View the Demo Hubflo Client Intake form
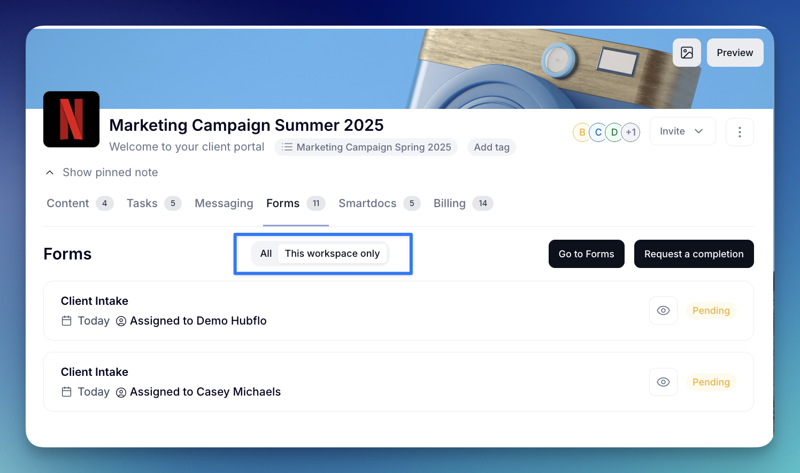This screenshot has height=473, width=800. pos(663,311)
